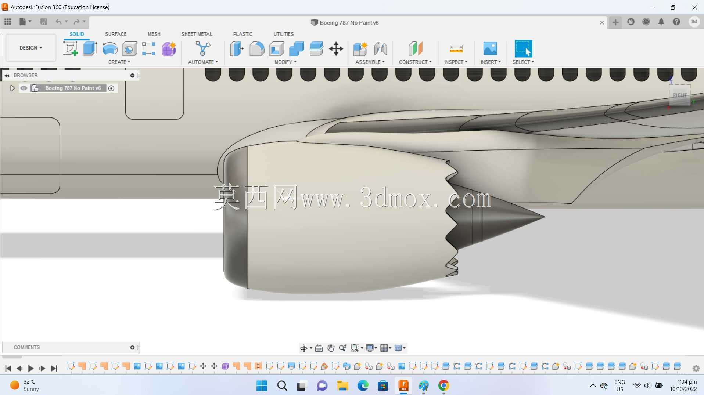Open Display Settings dropdown
This screenshot has height=395, width=704.
(x=372, y=348)
